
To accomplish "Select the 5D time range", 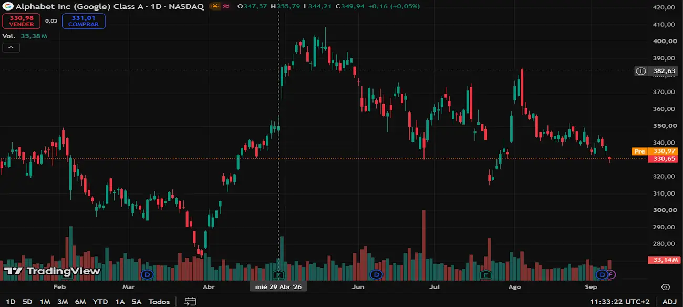I will pos(27,302).
